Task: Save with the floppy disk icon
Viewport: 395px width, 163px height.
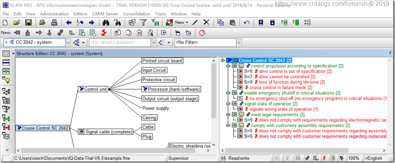Action: tap(28, 22)
